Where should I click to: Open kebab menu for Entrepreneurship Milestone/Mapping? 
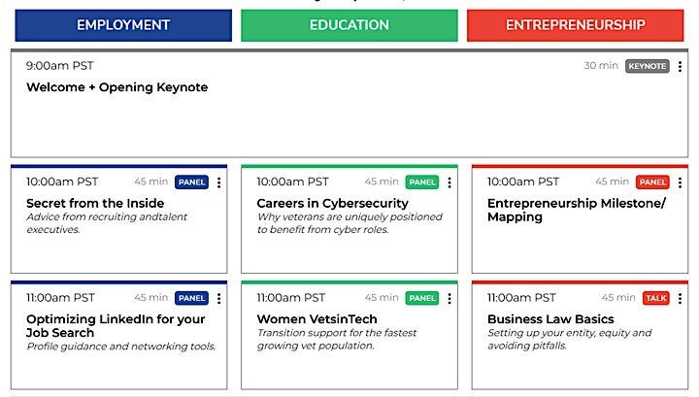tap(680, 182)
